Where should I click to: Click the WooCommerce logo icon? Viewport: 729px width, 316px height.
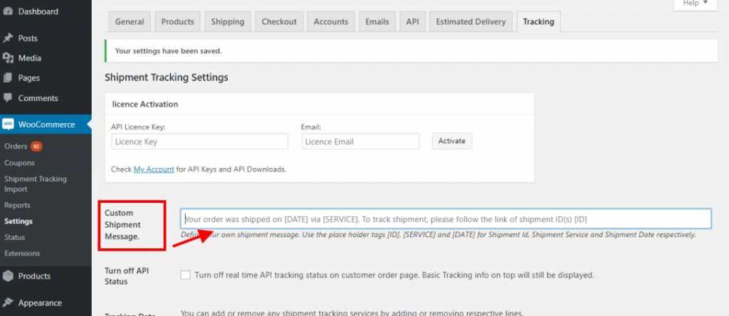coord(8,124)
